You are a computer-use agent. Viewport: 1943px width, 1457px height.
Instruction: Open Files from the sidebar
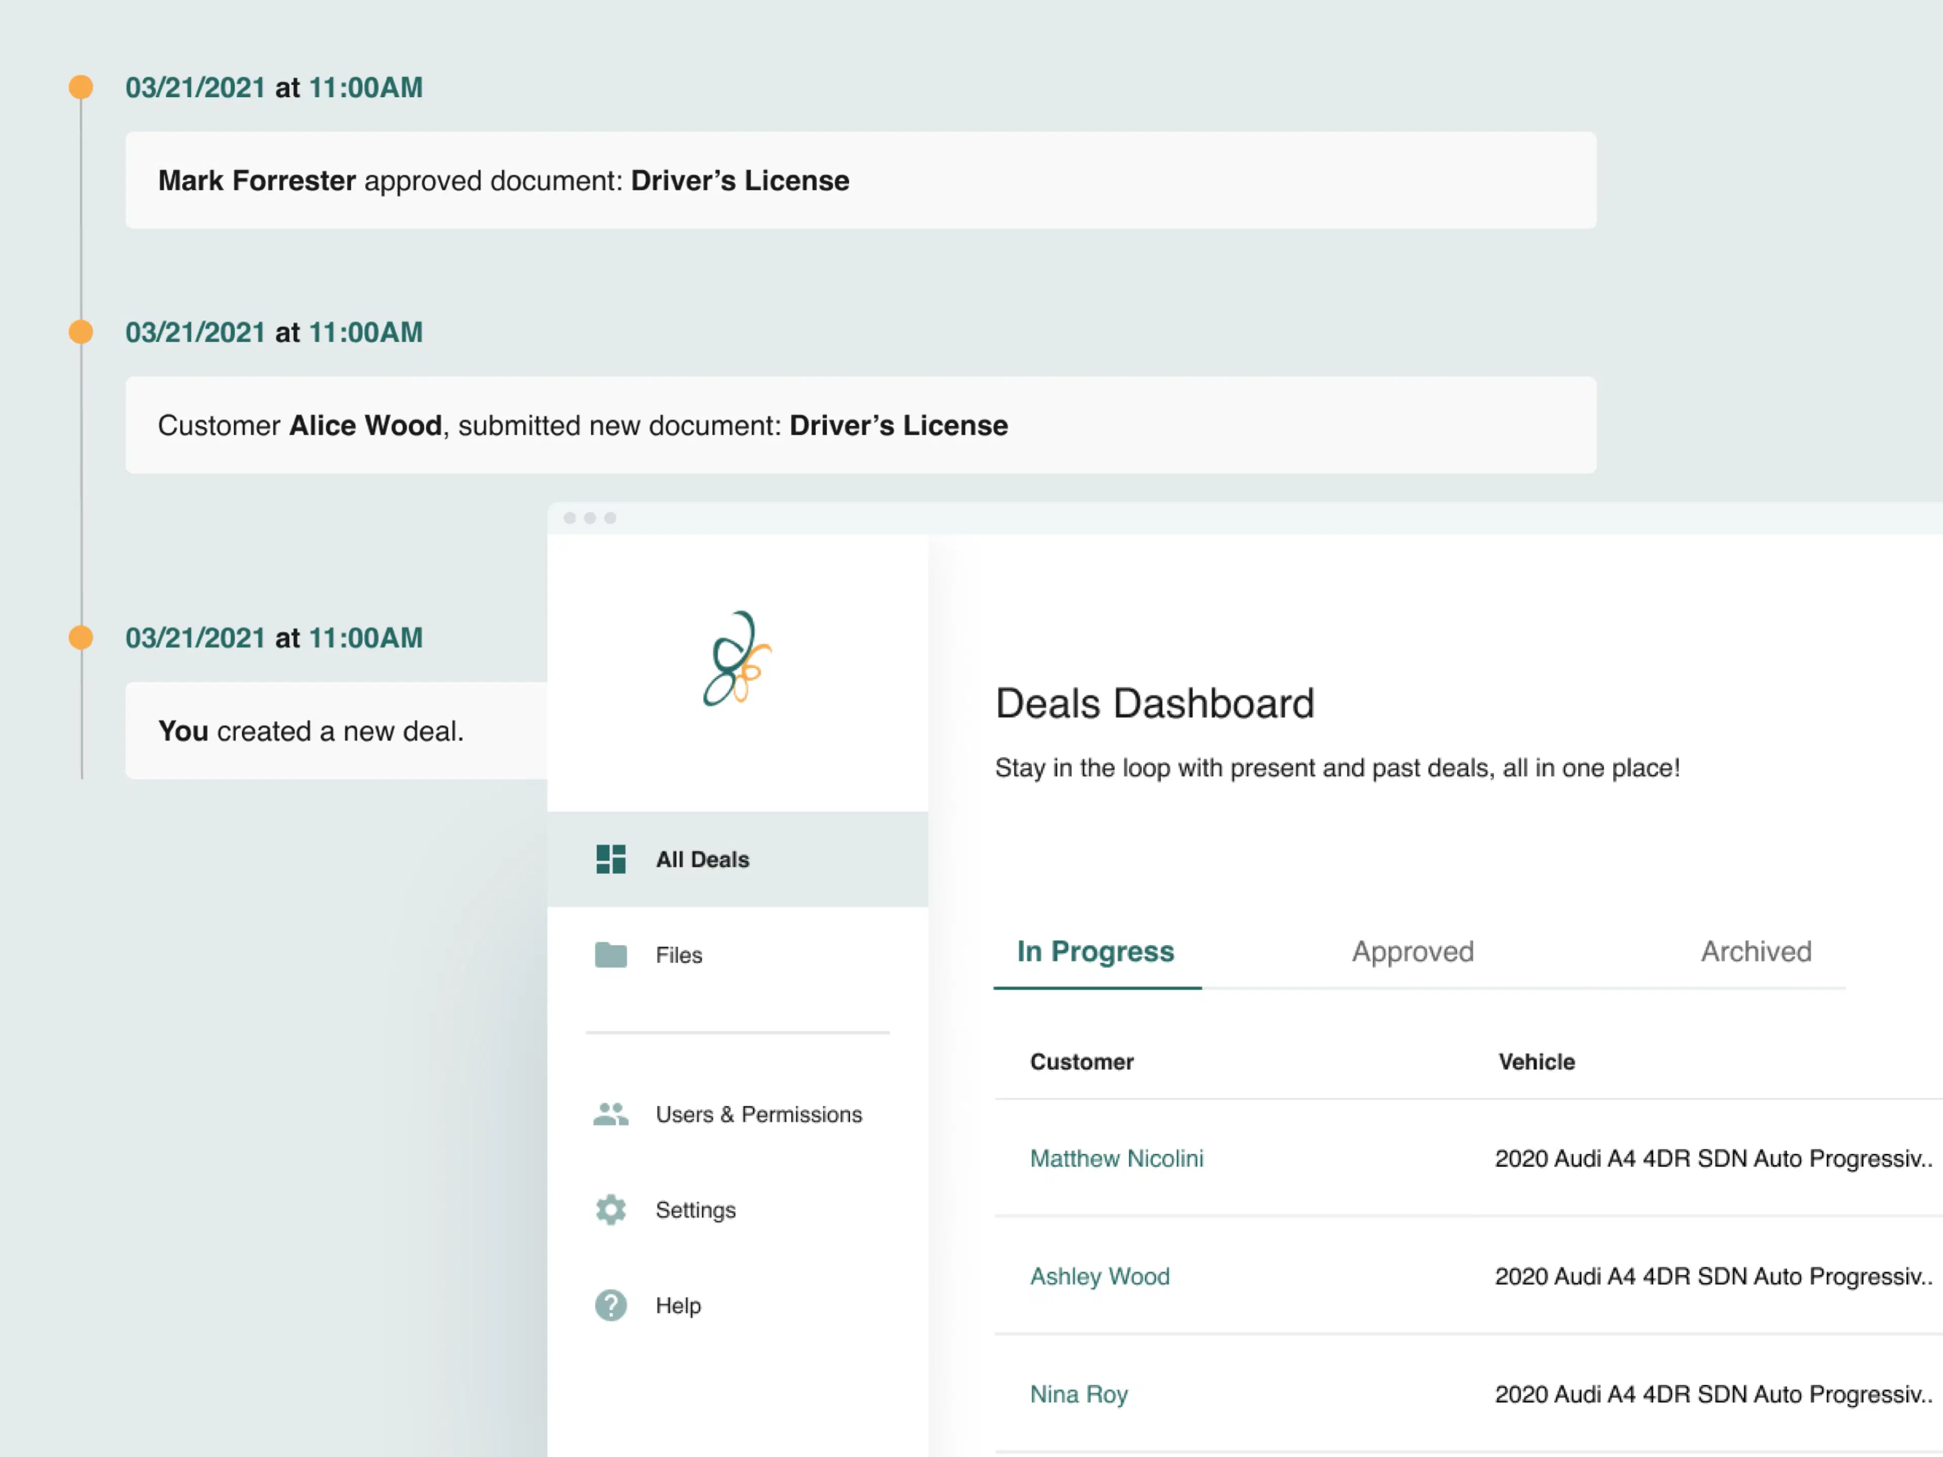coord(679,955)
